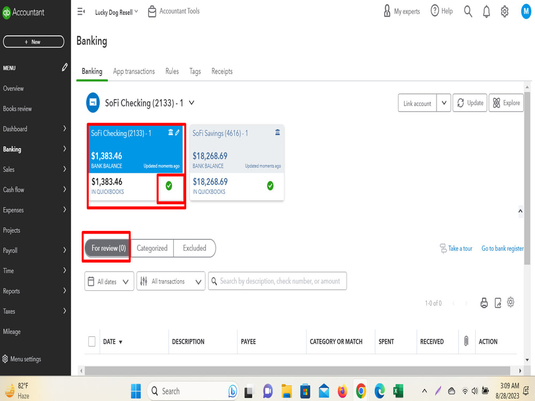Select the Categorized tab
The image size is (535, 401).
pos(152,248)
